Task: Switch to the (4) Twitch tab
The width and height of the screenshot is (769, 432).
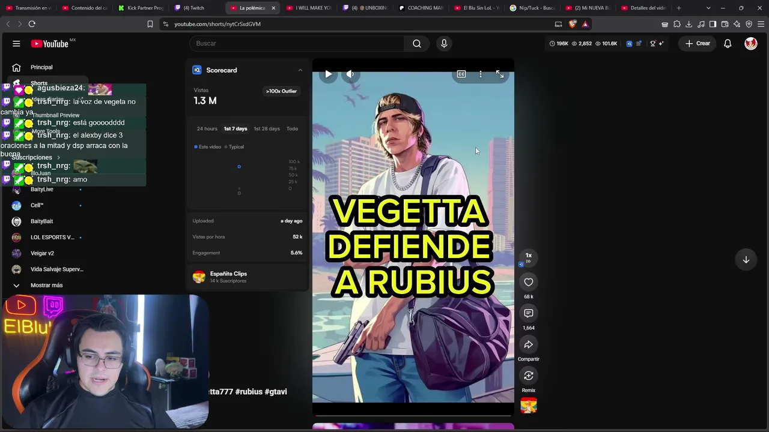Action: (x=196, y=8)
